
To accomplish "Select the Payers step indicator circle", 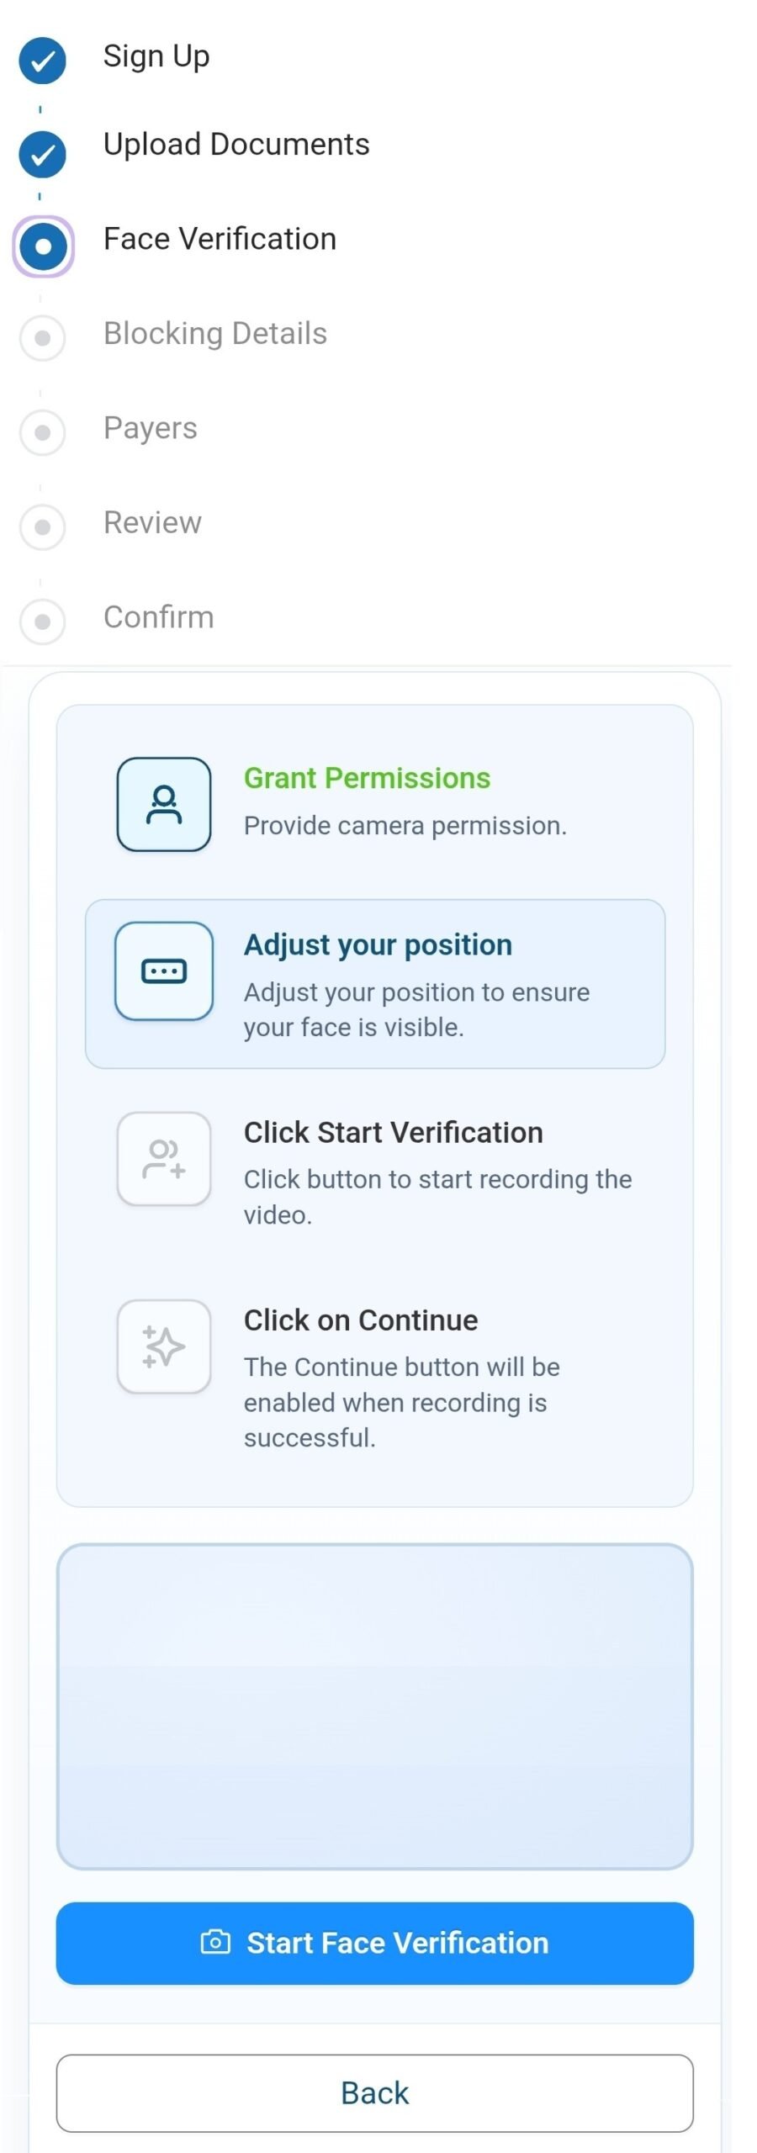I will (x=42, y=433).
